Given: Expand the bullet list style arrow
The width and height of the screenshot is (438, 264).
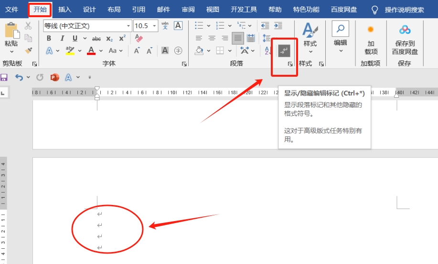Looking at the screenshot, I should tap(208, 26).
